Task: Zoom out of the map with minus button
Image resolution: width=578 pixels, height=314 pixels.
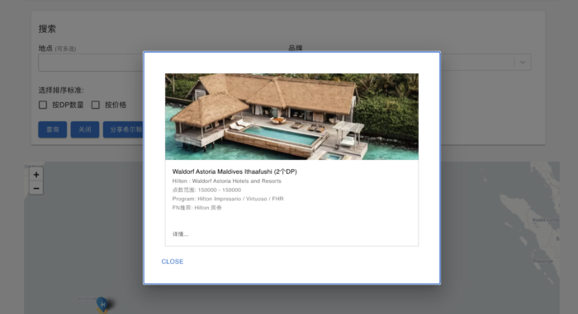Action: coord(36,189)
